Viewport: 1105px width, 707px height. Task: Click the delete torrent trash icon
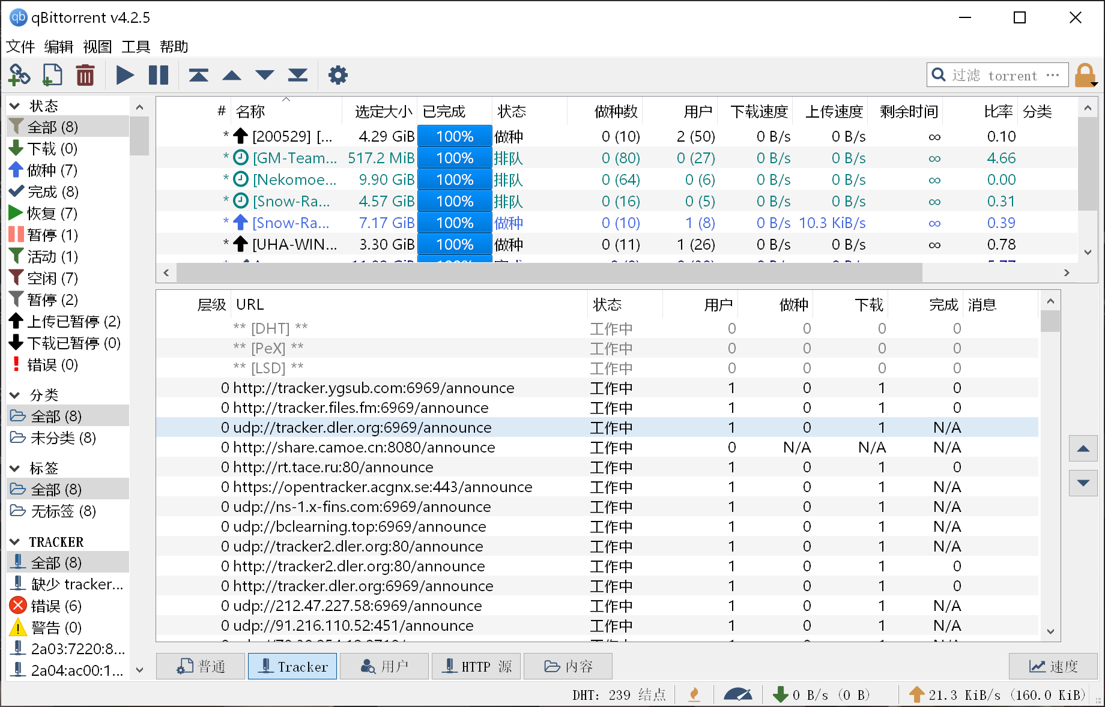point(85,75)
